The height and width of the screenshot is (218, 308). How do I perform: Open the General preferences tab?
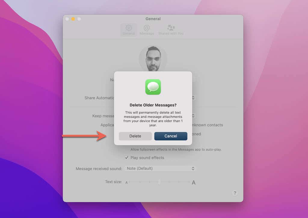click(129, 30)
